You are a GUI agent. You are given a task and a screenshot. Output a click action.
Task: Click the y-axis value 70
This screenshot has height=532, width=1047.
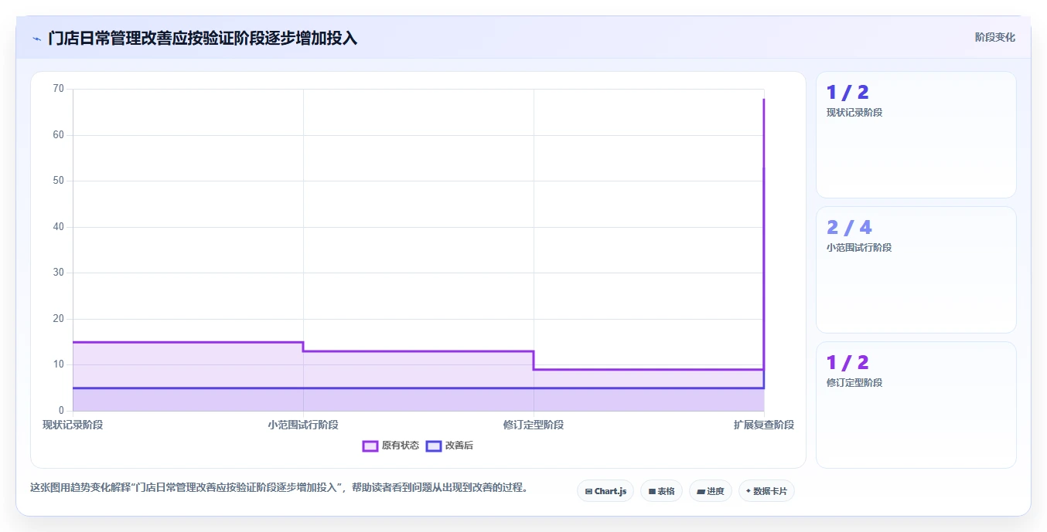pyautogui.click(x=59, y=89)
